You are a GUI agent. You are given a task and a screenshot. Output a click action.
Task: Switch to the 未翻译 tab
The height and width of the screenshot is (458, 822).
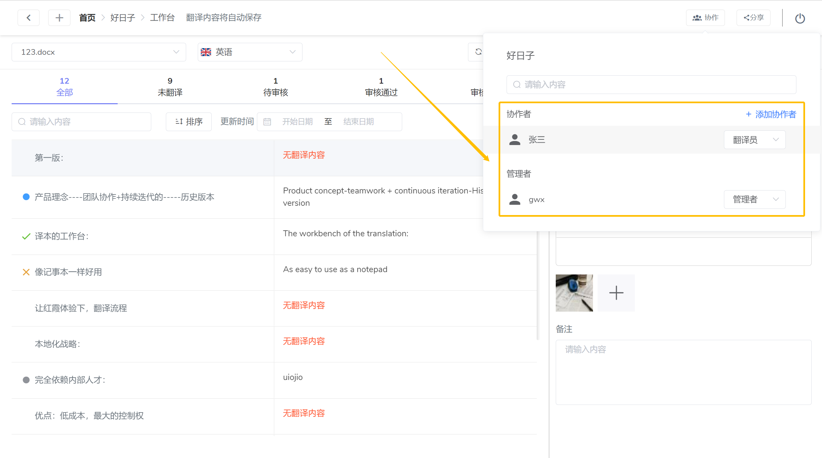170,87
